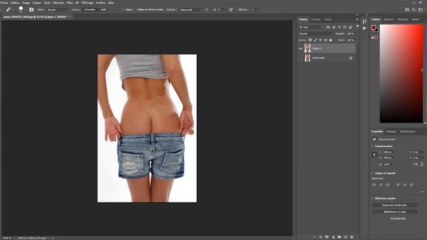Switch to the Propriétés panel tab

tap(377, 131)
